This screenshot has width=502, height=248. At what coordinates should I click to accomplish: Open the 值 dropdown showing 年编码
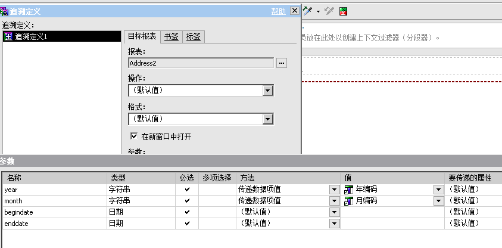pos(438,190)
